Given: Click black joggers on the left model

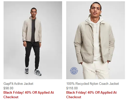Looking at the screenshot, I should point(32,54).
